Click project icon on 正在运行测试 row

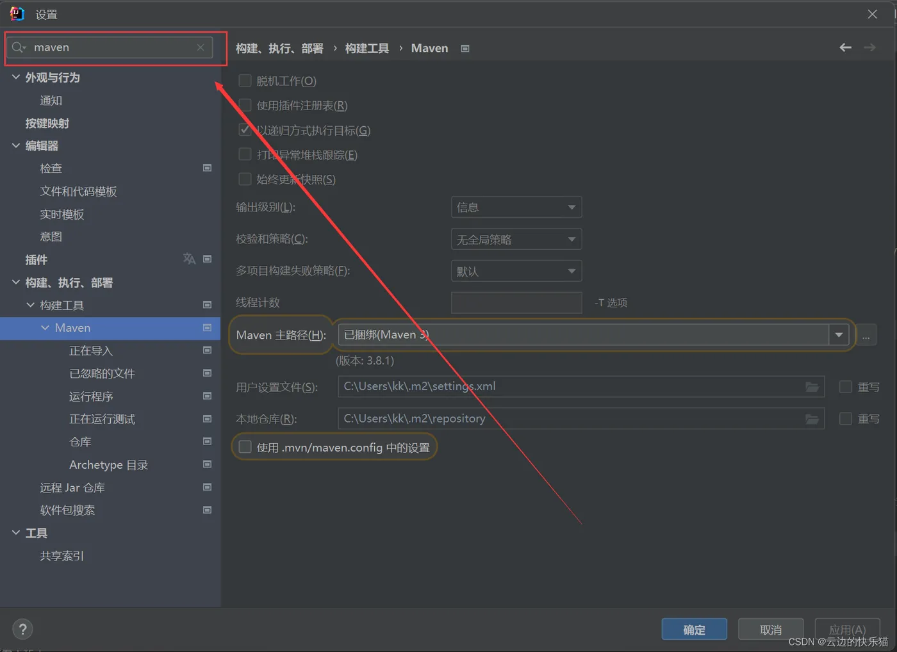[207, 419]
